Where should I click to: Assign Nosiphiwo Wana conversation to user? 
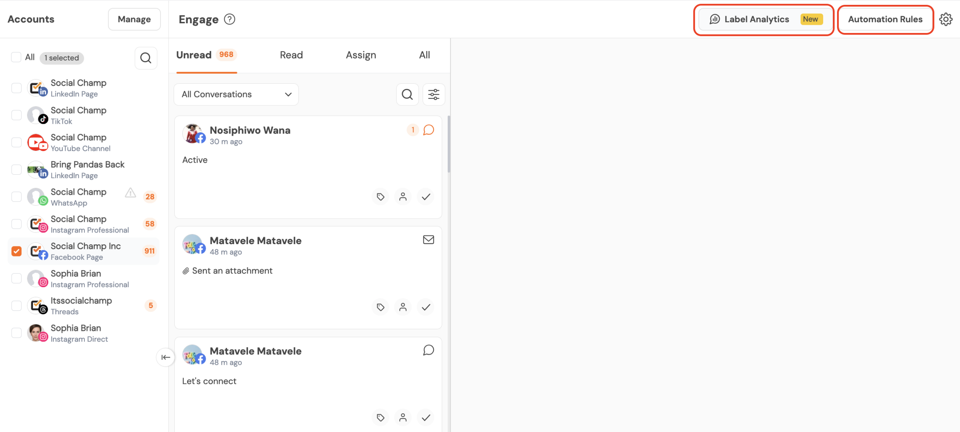point(403,197)
